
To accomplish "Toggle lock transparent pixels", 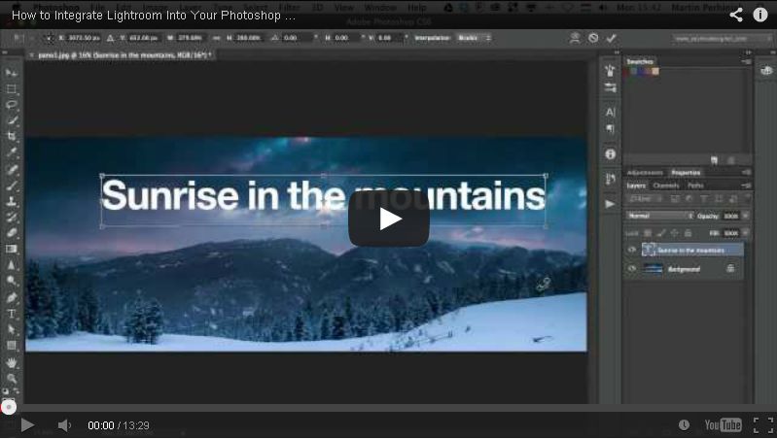I will point(648,233).
